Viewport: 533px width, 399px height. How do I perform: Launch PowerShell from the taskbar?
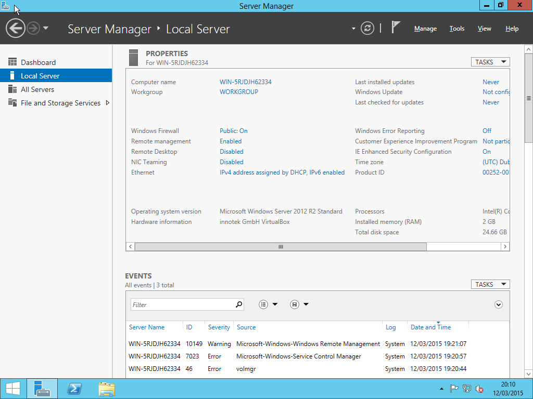74,389
